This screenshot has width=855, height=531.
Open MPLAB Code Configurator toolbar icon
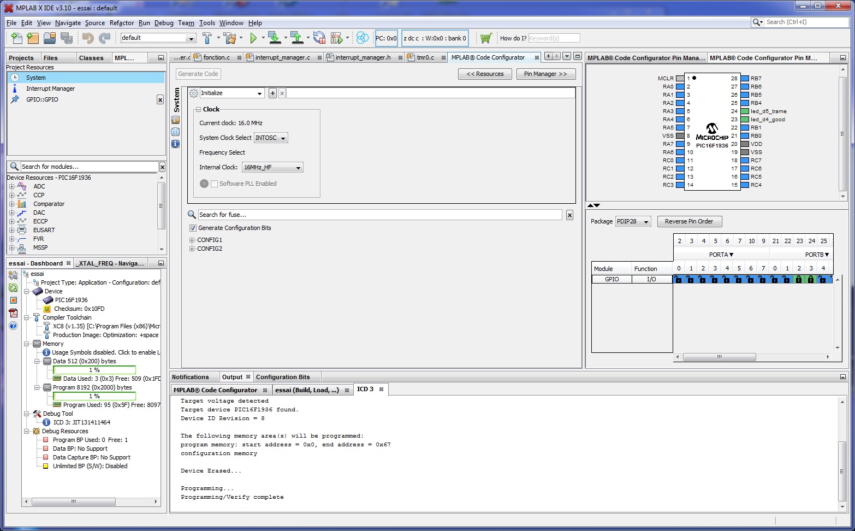tap(362, 38)
